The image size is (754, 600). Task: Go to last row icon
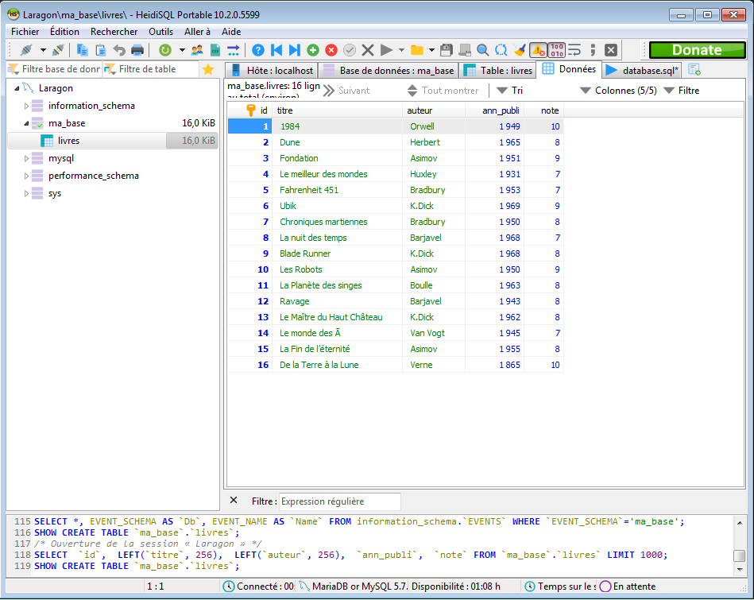[x=294, y=50]
